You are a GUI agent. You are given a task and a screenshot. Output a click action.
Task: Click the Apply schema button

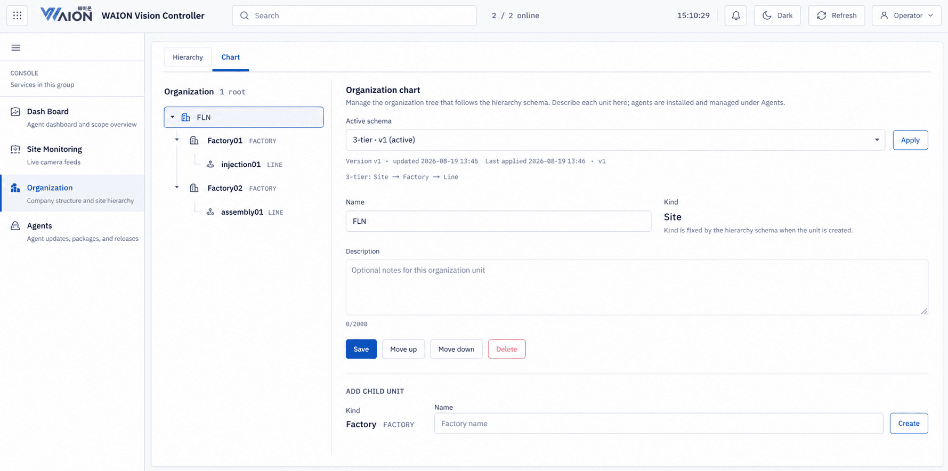coord(910,140)
